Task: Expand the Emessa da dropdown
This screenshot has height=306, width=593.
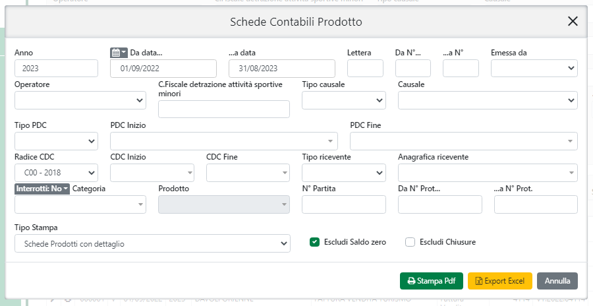Action: 534,69
